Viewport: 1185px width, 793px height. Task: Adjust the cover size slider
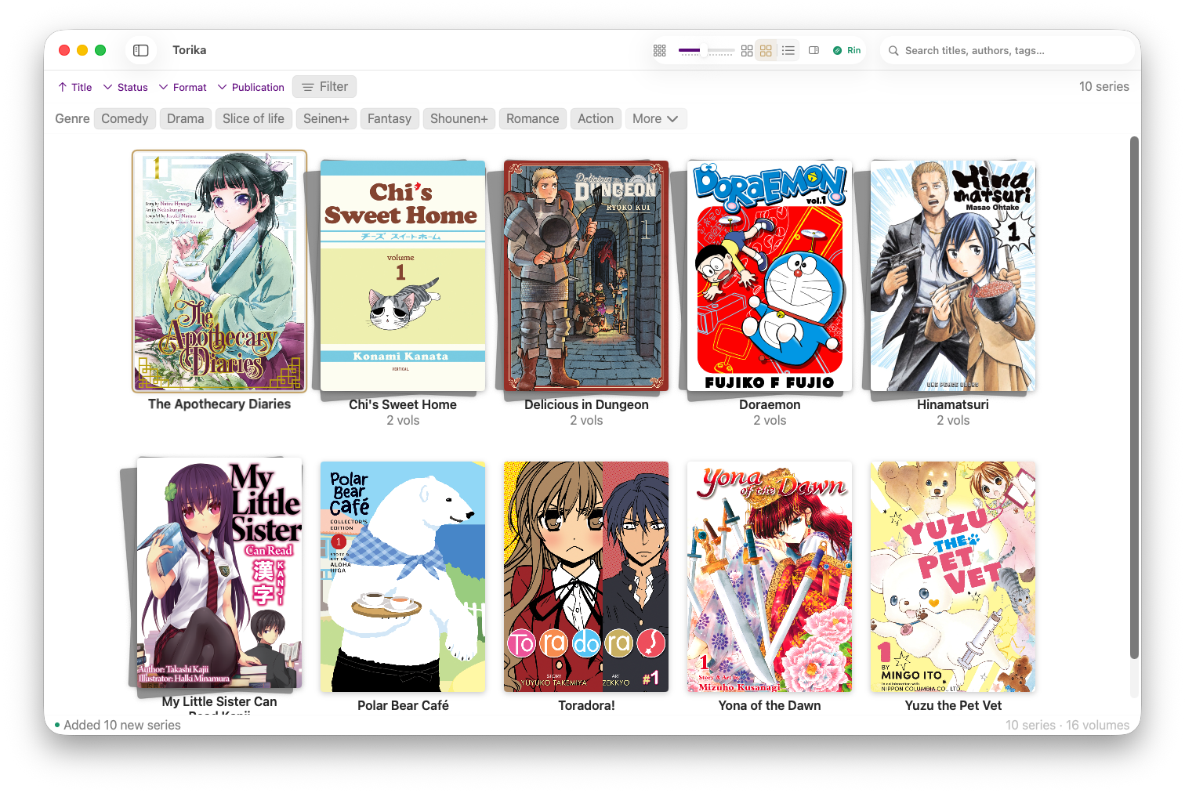click(706, 50)
